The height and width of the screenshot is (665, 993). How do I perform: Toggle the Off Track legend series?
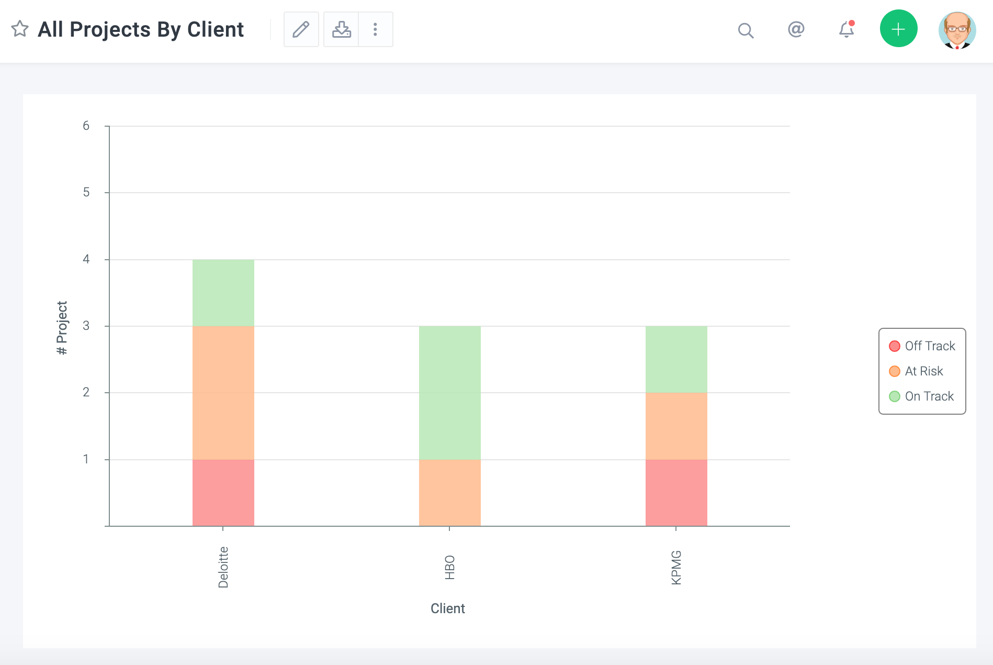pos(922,346)
